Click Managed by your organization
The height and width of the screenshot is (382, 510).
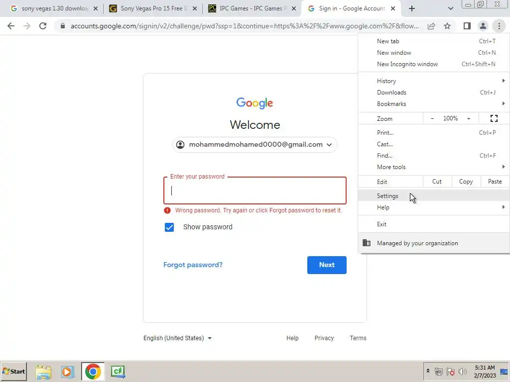point(434,243)
